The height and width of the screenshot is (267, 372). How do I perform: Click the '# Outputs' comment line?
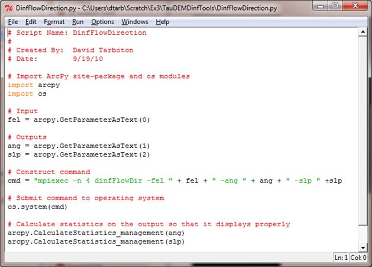[27, 137]
